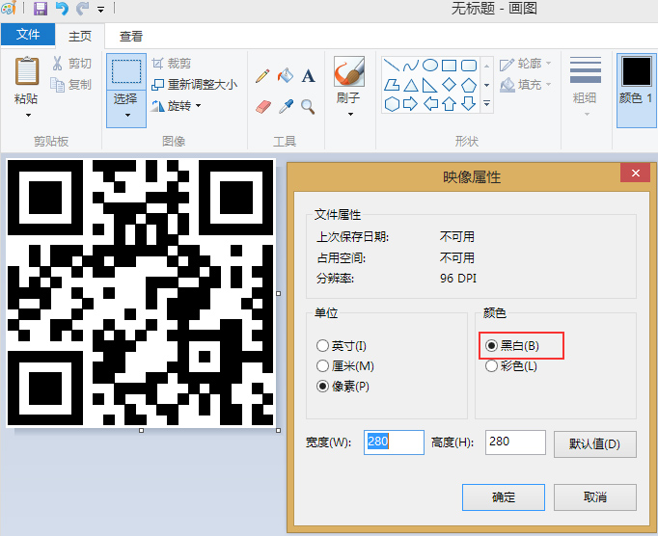658x536 pixels.
Task: Expand the 选择 dropdown arrow
Action: (127, 115)
